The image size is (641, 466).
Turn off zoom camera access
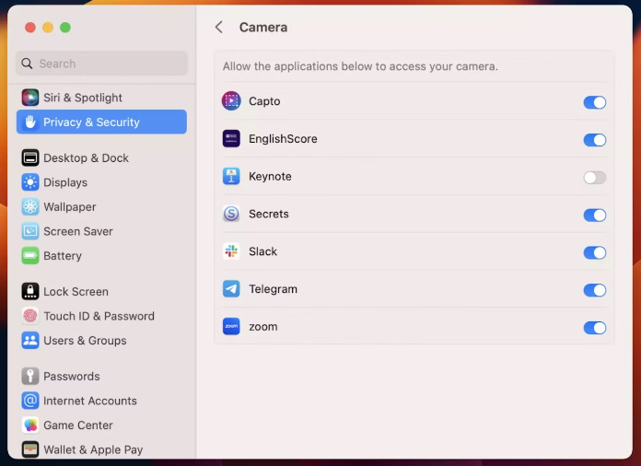[594, 328]
